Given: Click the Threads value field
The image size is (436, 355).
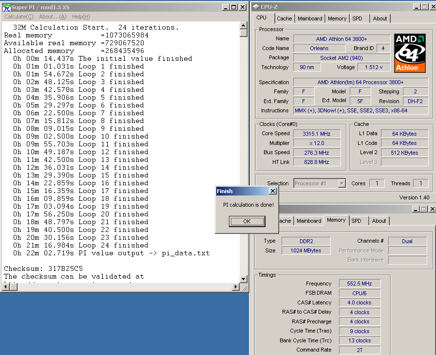Looking at the screenshot, I should click(421, 183).
